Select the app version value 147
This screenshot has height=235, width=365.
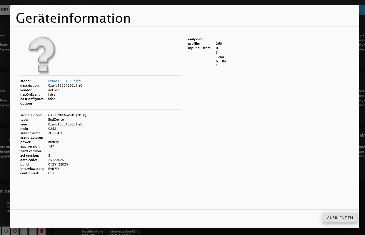(x=51, y=146)
